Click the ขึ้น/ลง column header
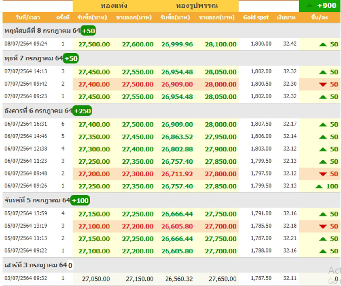This screenshot has width=341, height=286. coord(320,18)
